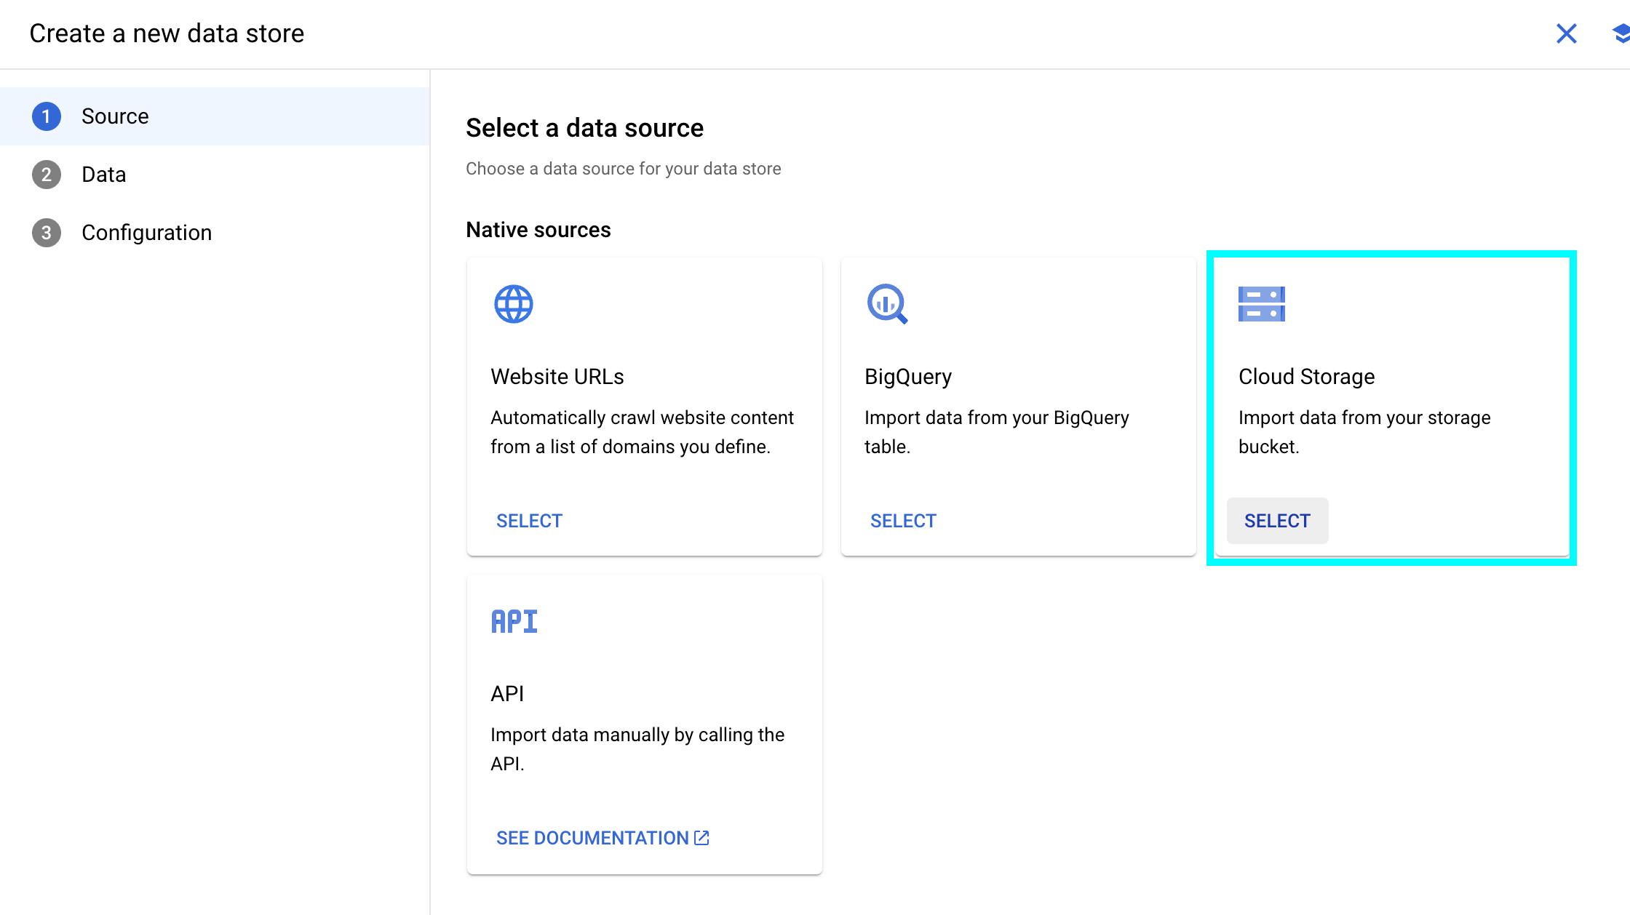Click the step 3 number badge

coord(47,233)
